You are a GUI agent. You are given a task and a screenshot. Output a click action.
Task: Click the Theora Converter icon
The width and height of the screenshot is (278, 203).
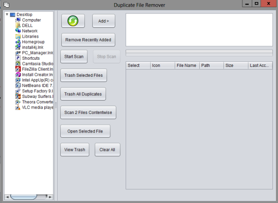(18, 102)
